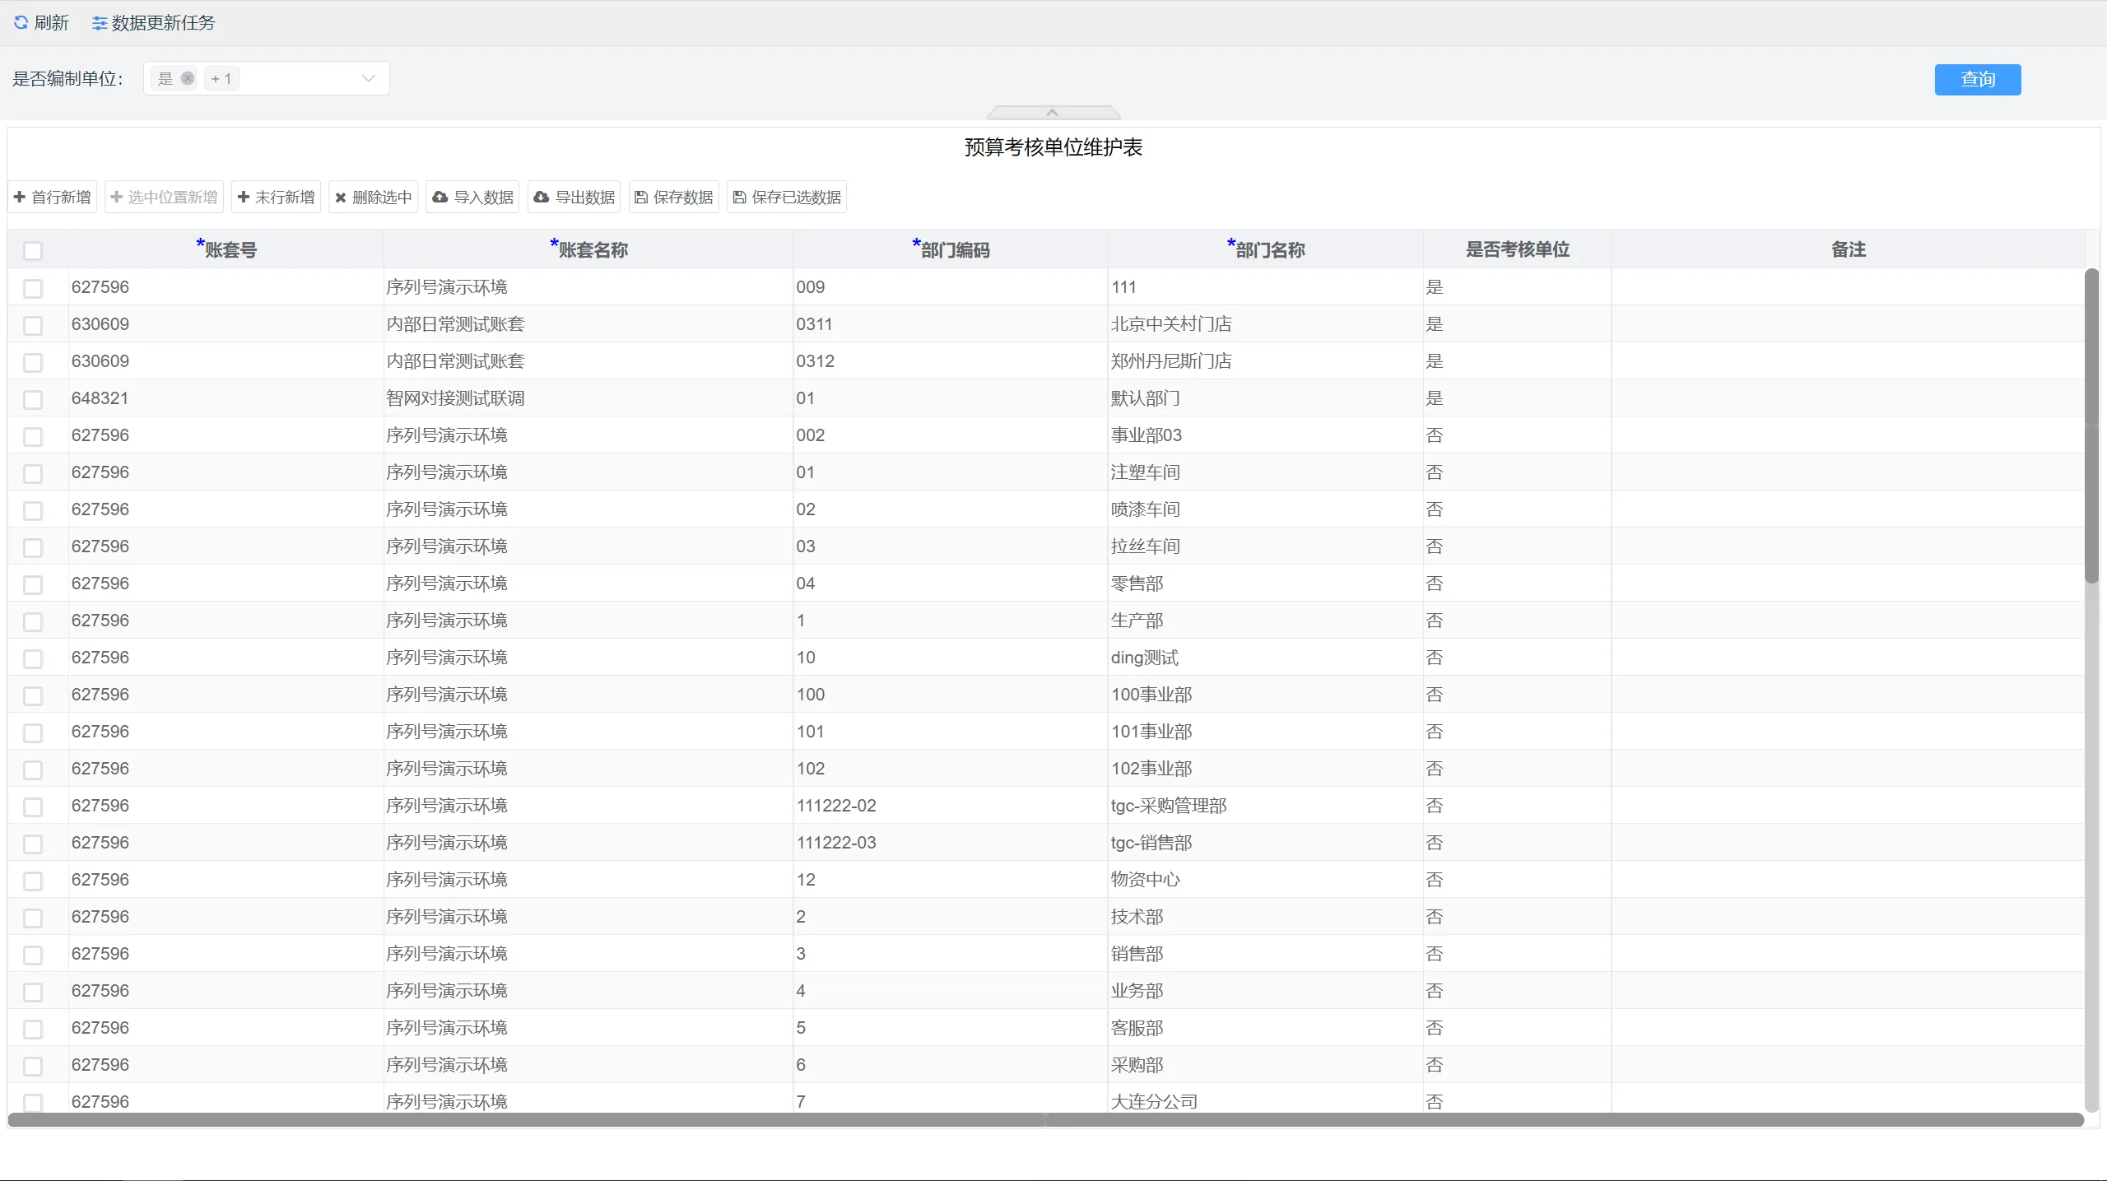This screenshot has width=2107, height=1181.
Task: Click department name 大连分公司
Action: tap(1154, 1101)
